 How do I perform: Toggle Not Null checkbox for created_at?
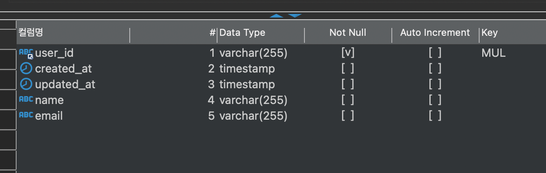[348, 69]
